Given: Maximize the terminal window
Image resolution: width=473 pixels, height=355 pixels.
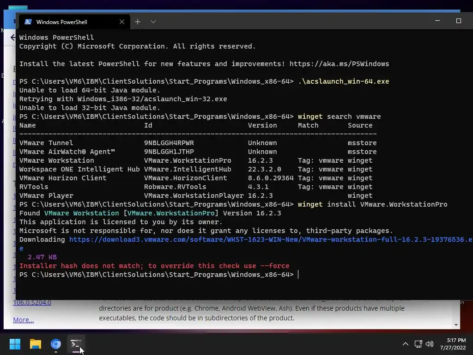Looking at the screenshot, I should click(x=459, y=21).
